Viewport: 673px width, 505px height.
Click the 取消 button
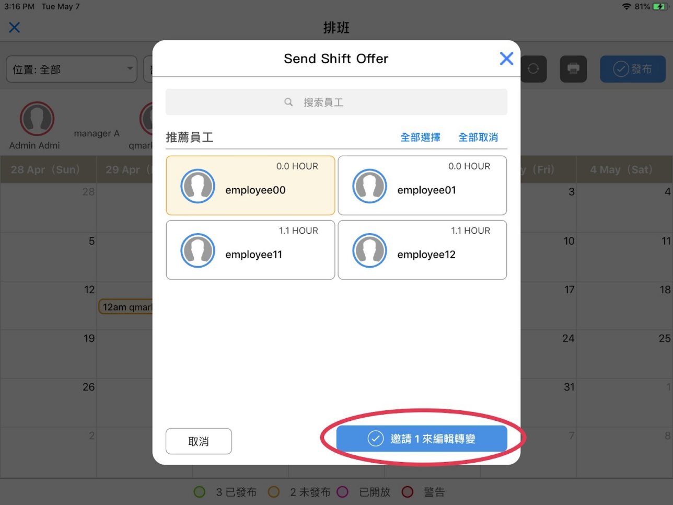tap(199, 441)
